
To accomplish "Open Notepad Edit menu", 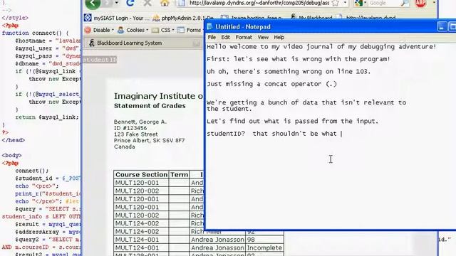I will tap(225, 37).
